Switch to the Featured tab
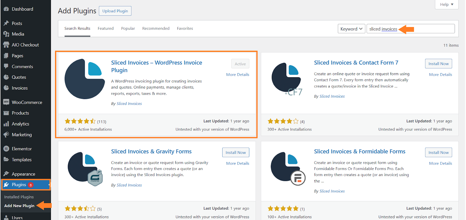 point(106,29)
